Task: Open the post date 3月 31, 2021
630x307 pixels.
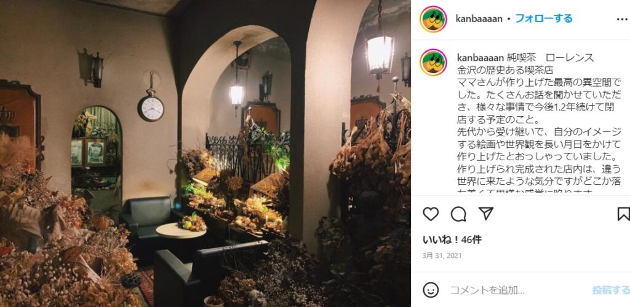Action: coord(442,255)
